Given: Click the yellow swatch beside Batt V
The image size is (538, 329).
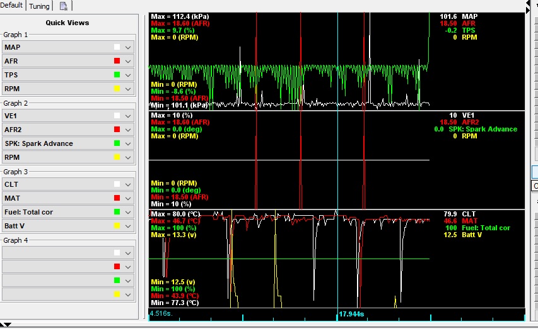Looking at the screenshot, I should [x=117, y=226].
